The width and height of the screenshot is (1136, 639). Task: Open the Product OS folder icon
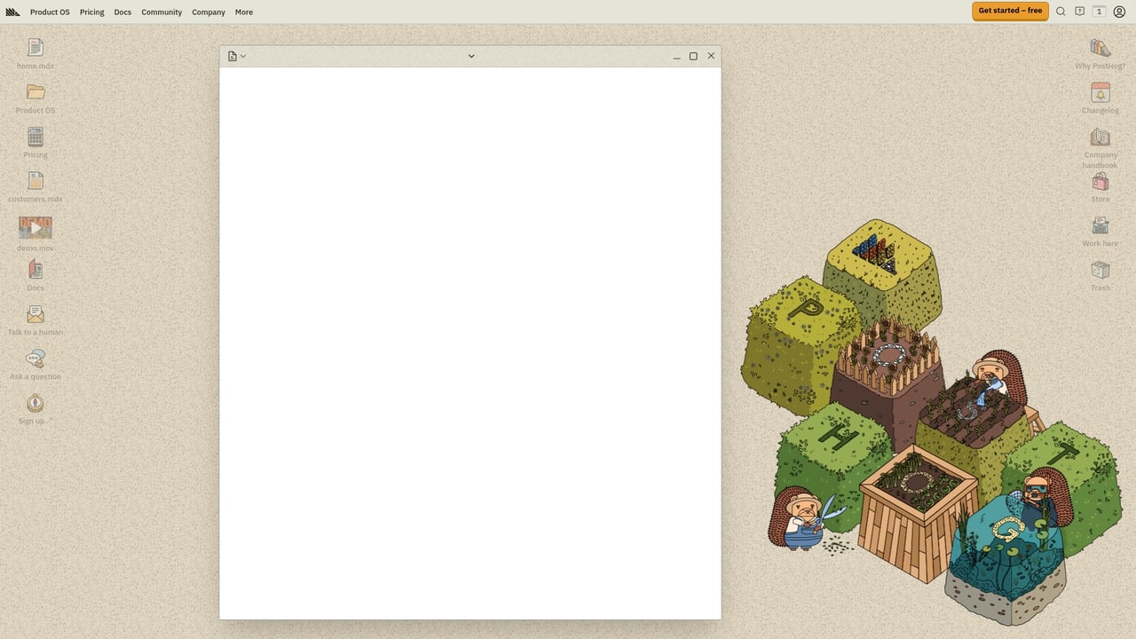click(35, 92)
